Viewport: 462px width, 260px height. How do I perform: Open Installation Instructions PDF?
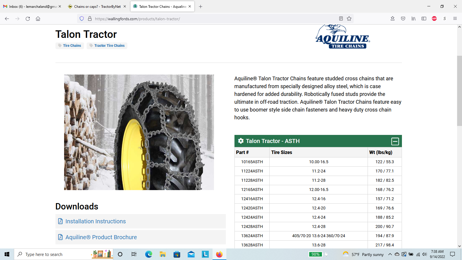pyautogui.click(x=96, y=221)
